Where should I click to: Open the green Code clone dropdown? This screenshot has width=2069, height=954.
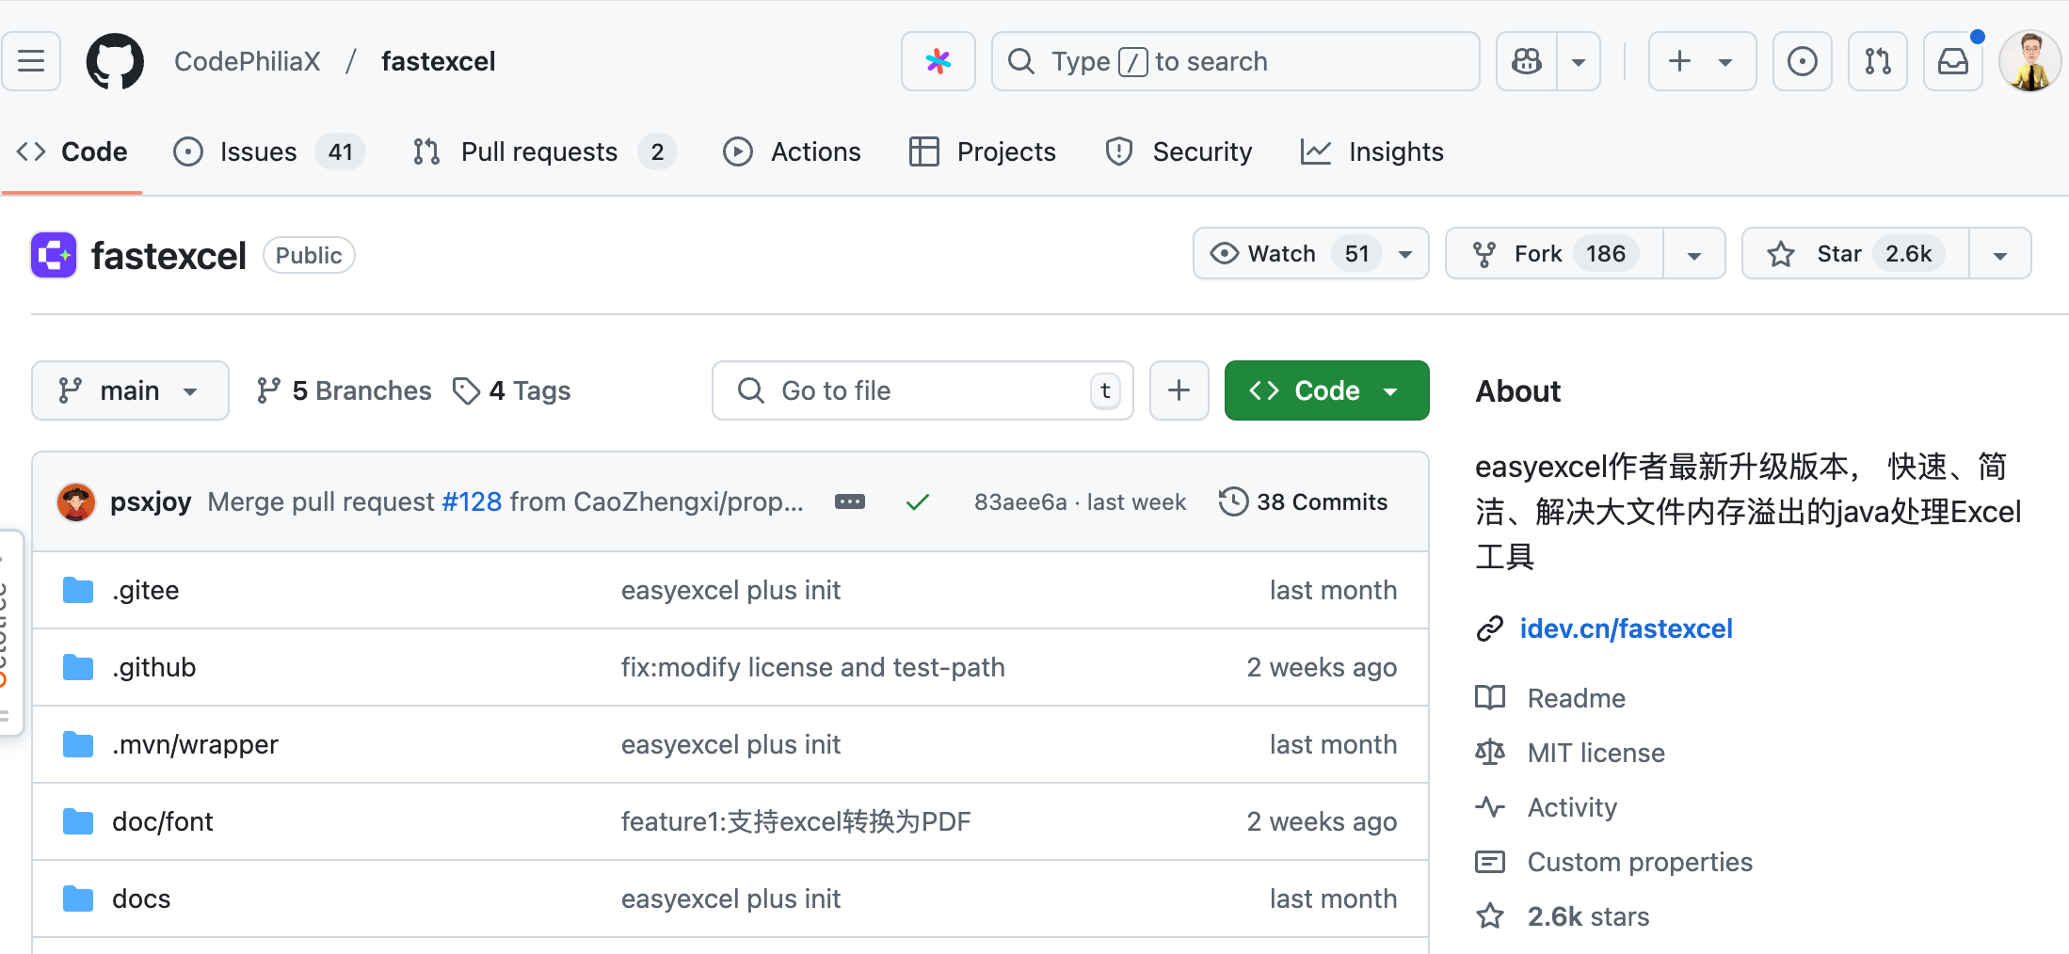[x=1326, y=390]
